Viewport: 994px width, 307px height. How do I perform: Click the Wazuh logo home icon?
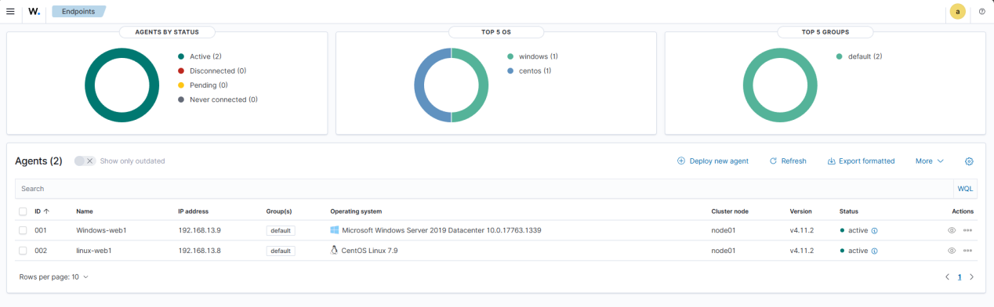(34, 12)
